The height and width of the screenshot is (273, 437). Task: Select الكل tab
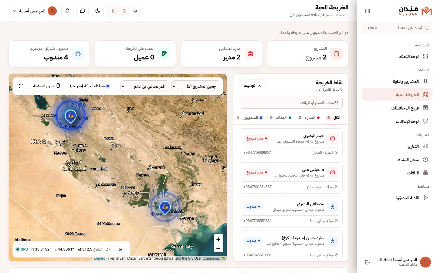point(333,118)
